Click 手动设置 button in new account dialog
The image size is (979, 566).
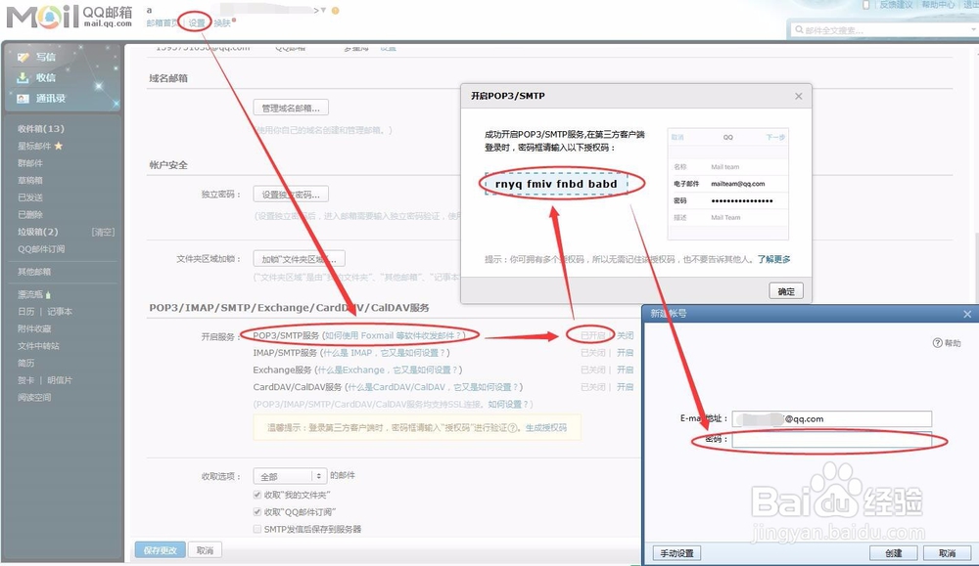pyautogui.click(x=676, y=553)
